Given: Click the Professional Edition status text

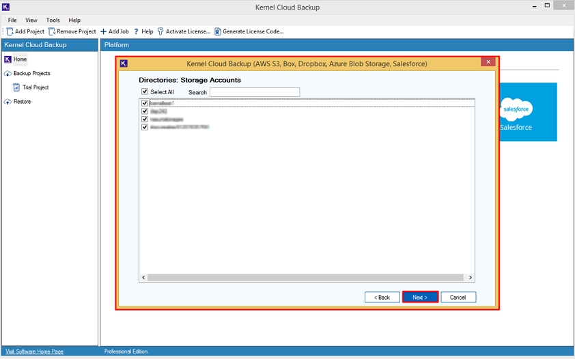Looking at the screenshot, I should [x=126, y=351].
